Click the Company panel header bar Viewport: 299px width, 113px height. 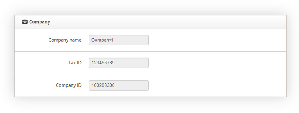[150, 22]
